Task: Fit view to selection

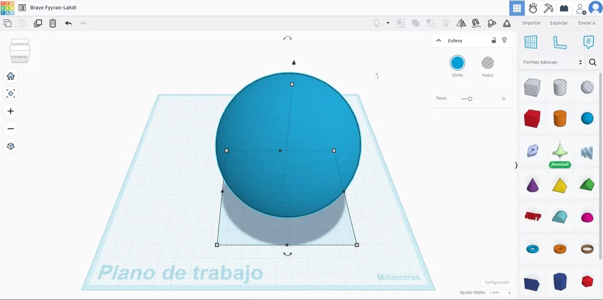Action: 11,94
